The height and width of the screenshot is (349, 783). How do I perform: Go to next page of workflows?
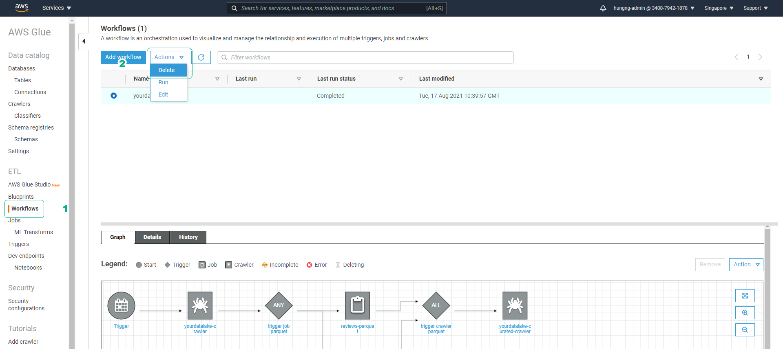click(x=760, y=57)
